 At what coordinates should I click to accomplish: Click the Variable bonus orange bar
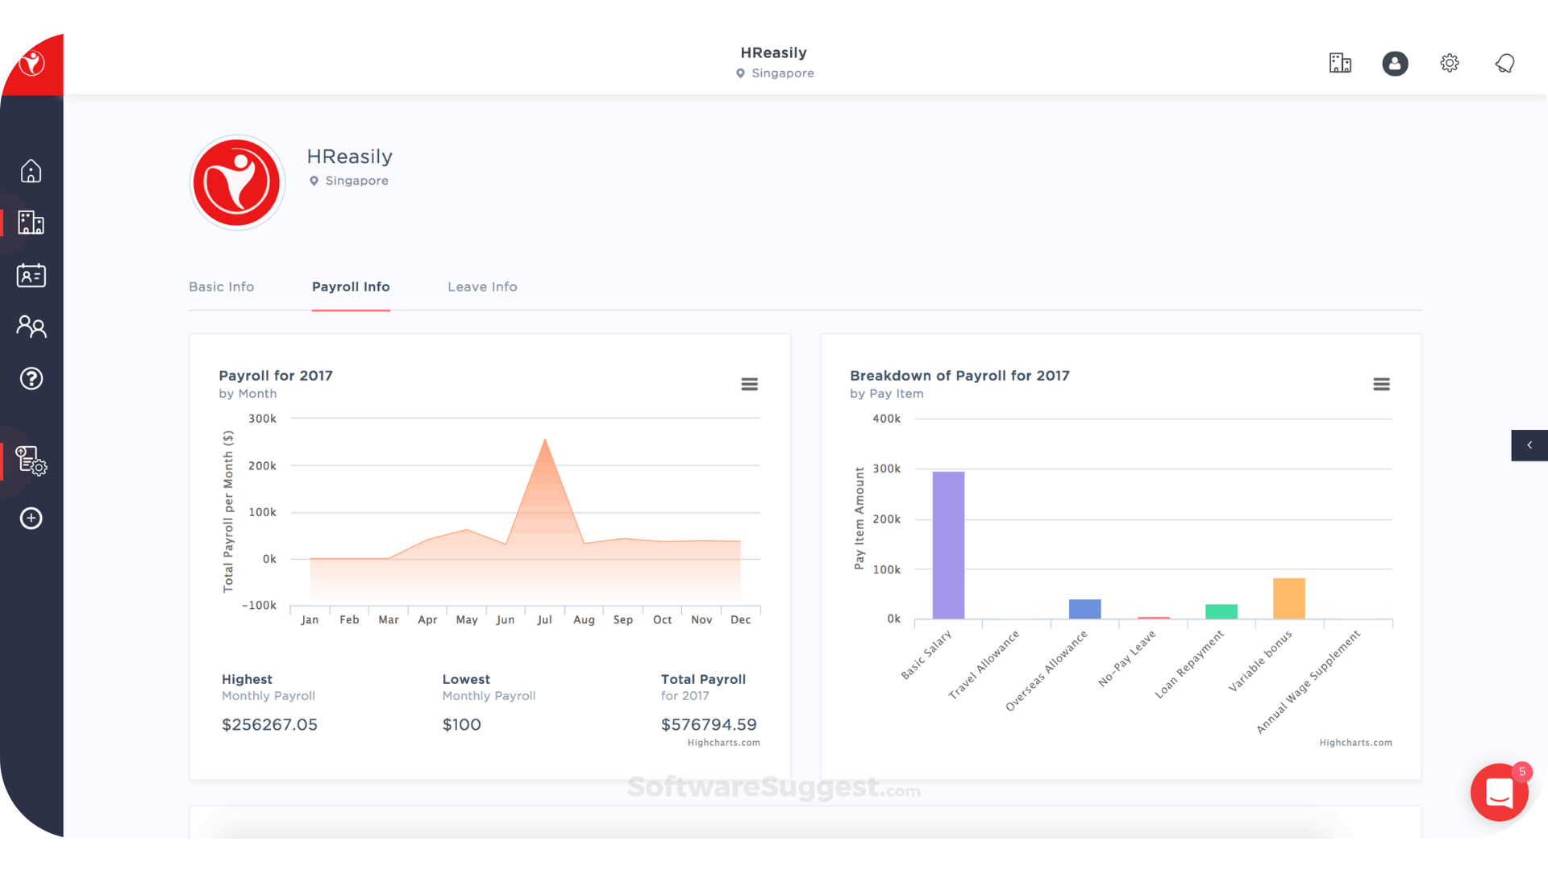click(x=1288, y=598)
